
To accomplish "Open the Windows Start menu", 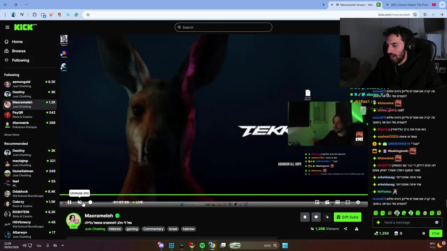I will coord(285,245).
